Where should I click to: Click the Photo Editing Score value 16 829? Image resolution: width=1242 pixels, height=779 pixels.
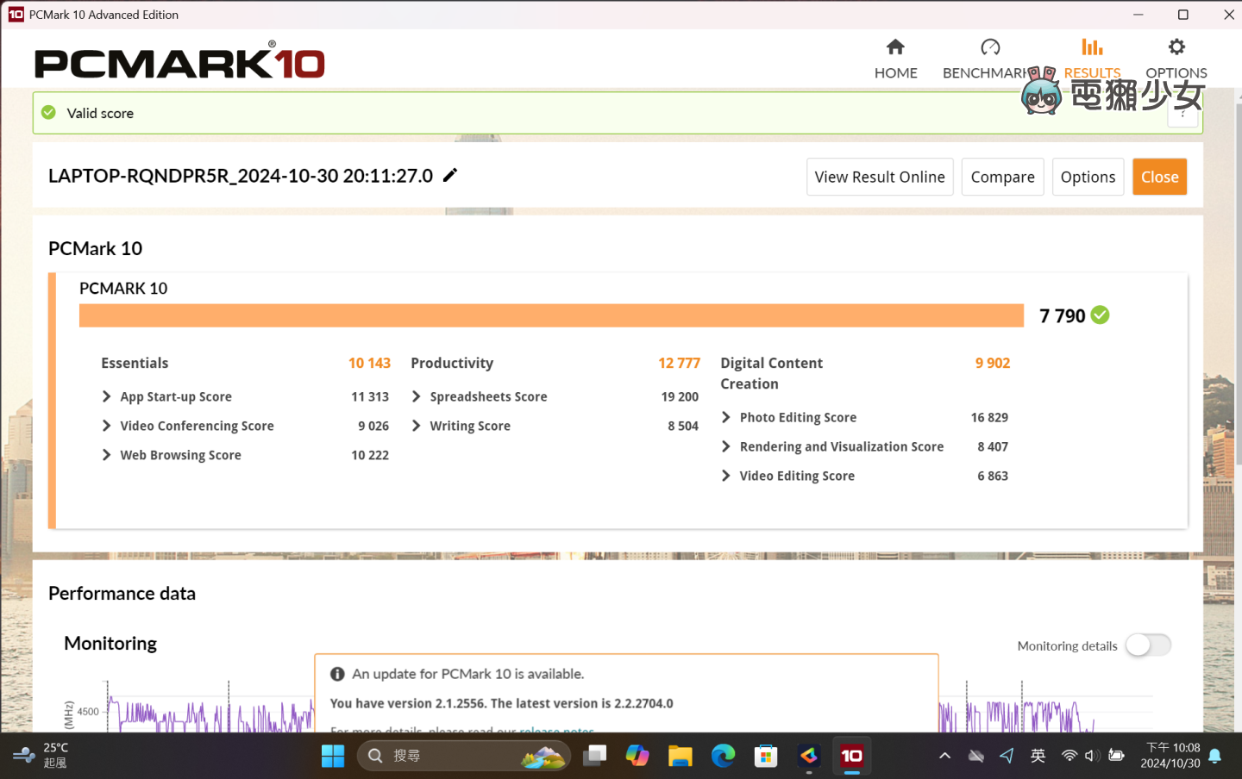(x=989, y=417)
